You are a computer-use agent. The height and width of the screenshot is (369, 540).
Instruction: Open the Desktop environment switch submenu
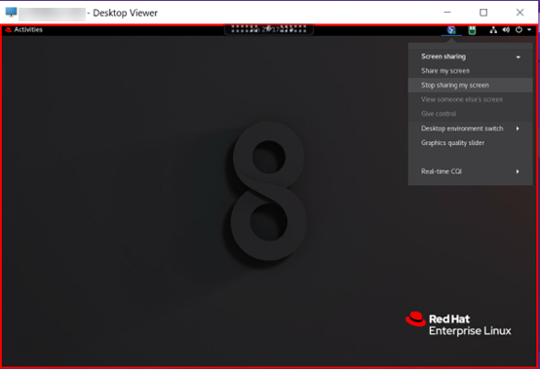pos(470,129)
